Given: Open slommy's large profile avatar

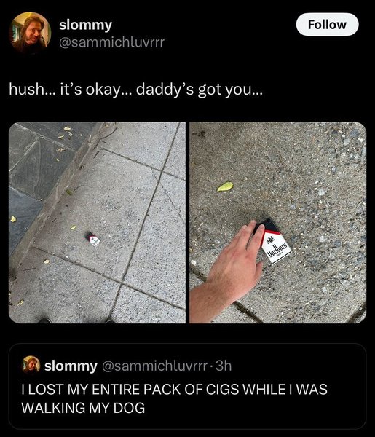Looking at the screenshot, I should click(31, 32).
